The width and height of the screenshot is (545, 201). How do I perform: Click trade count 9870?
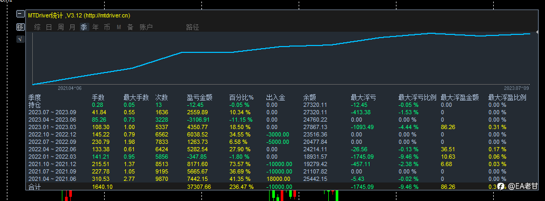[162, 179]
